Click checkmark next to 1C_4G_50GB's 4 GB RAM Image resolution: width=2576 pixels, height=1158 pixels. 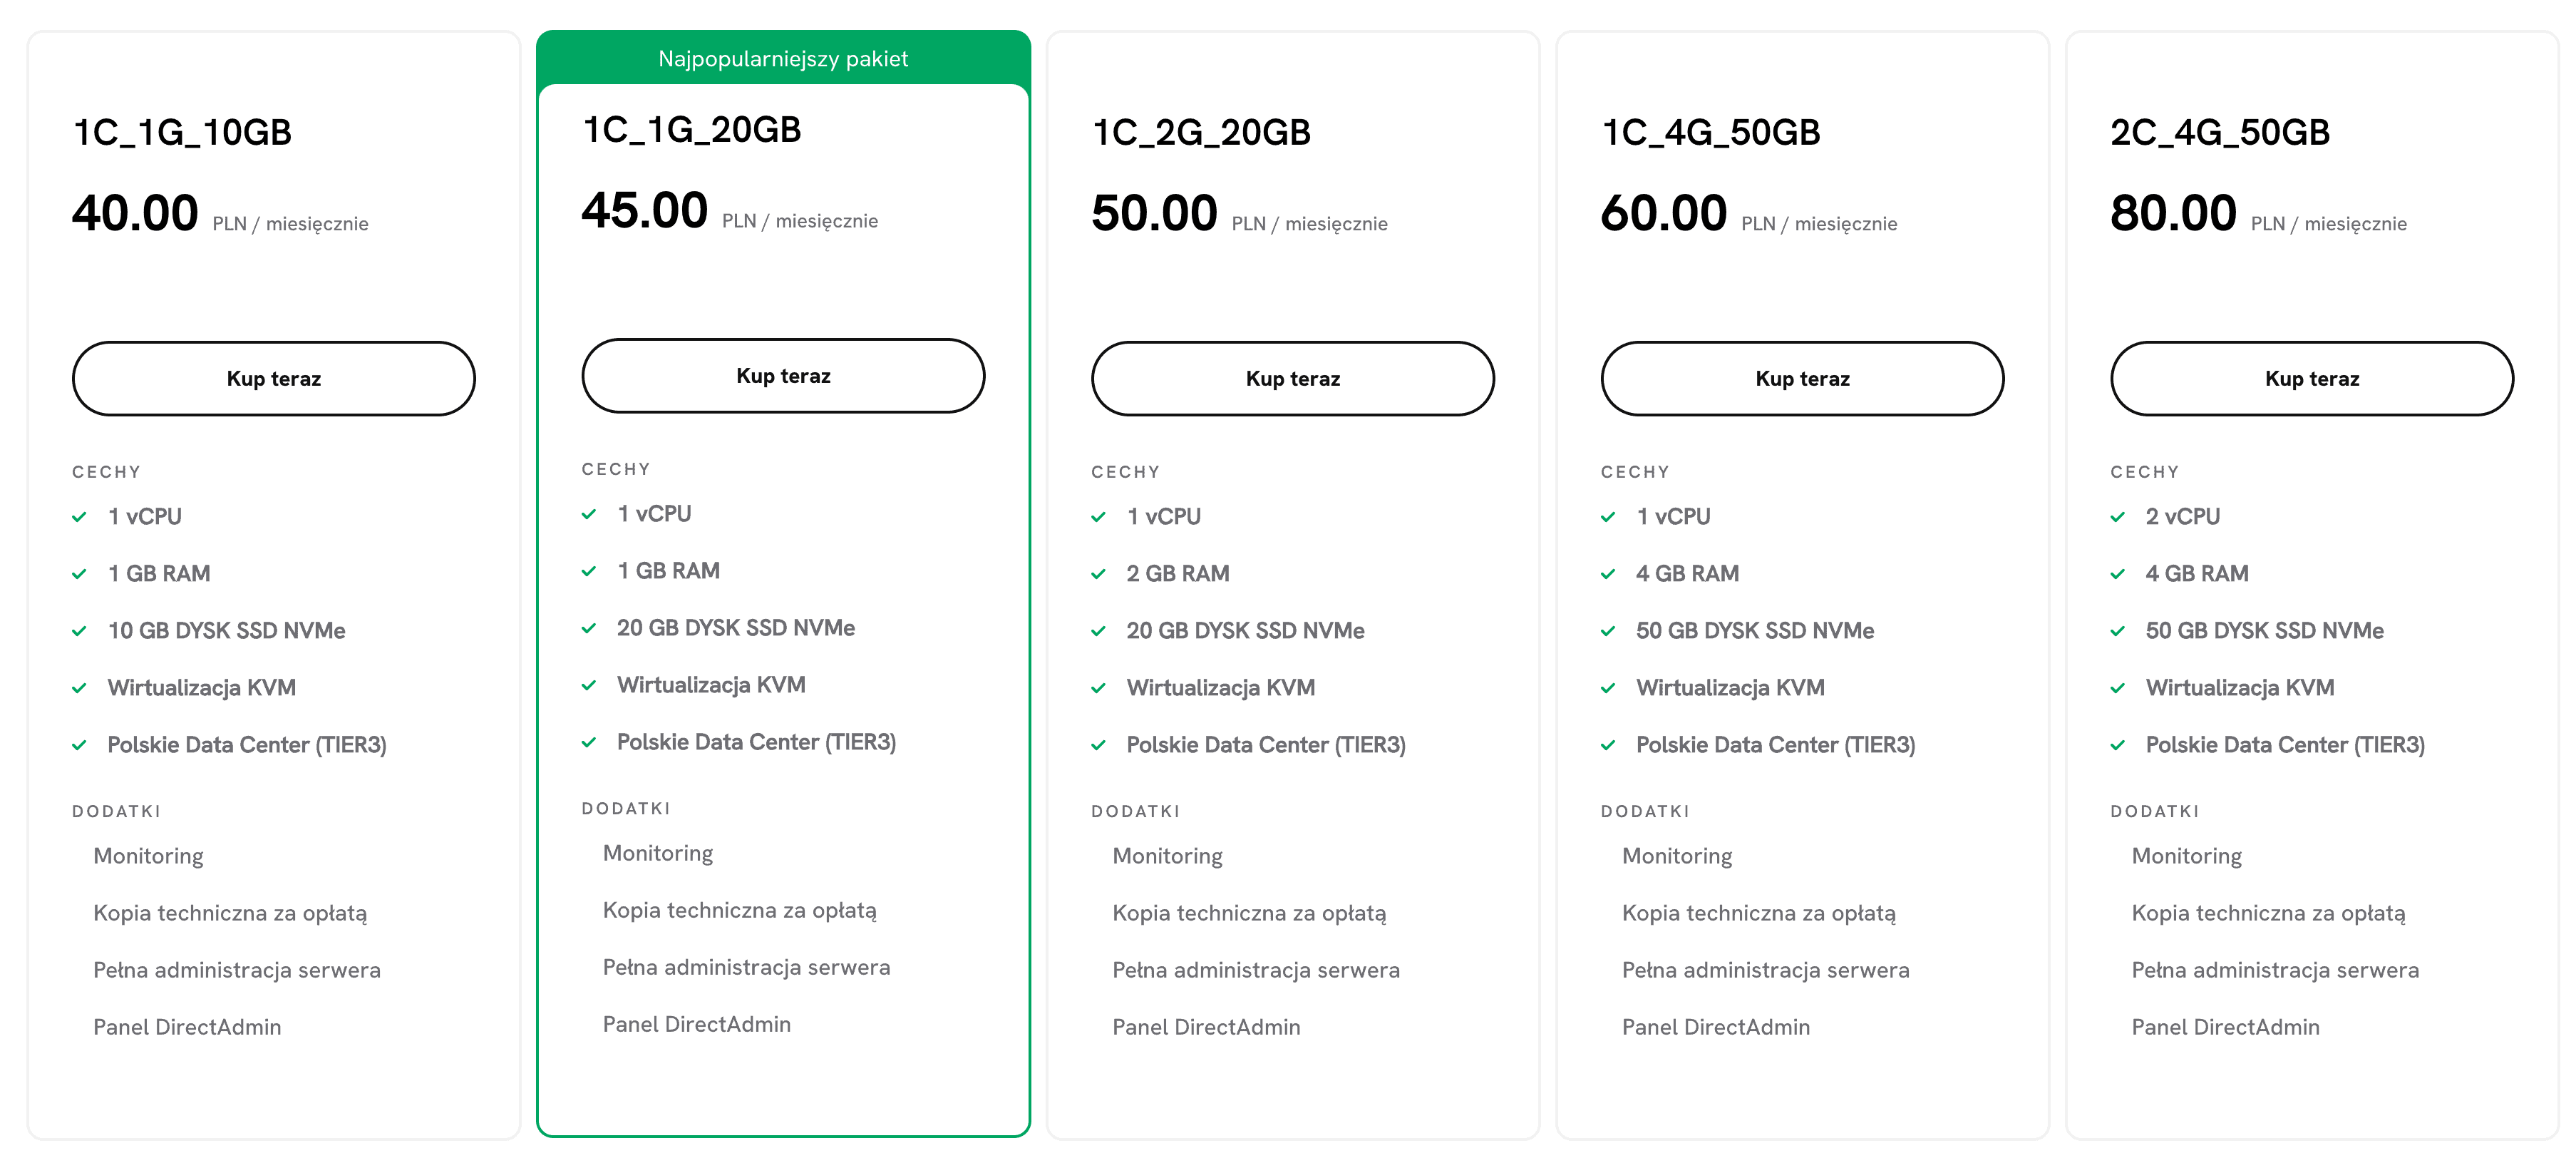pyautogui.click(x=1608, y=574)
